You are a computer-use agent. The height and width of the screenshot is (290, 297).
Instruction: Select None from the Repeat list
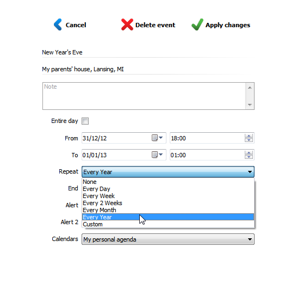(168, 182)
